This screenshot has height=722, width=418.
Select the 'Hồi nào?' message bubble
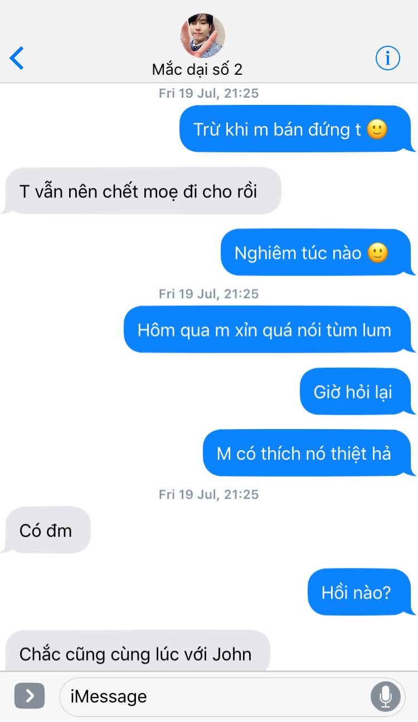(x=361, y=592)
